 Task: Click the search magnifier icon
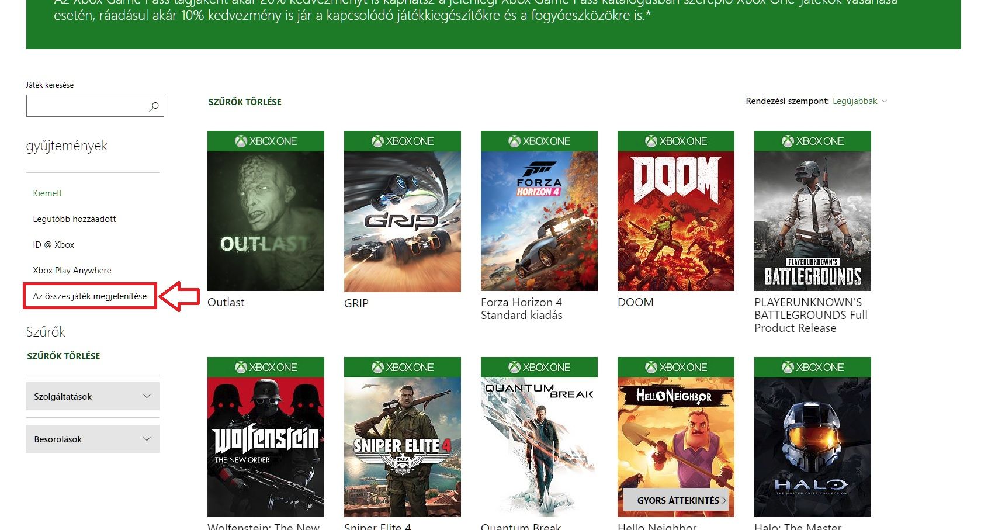tap(154, 106)
